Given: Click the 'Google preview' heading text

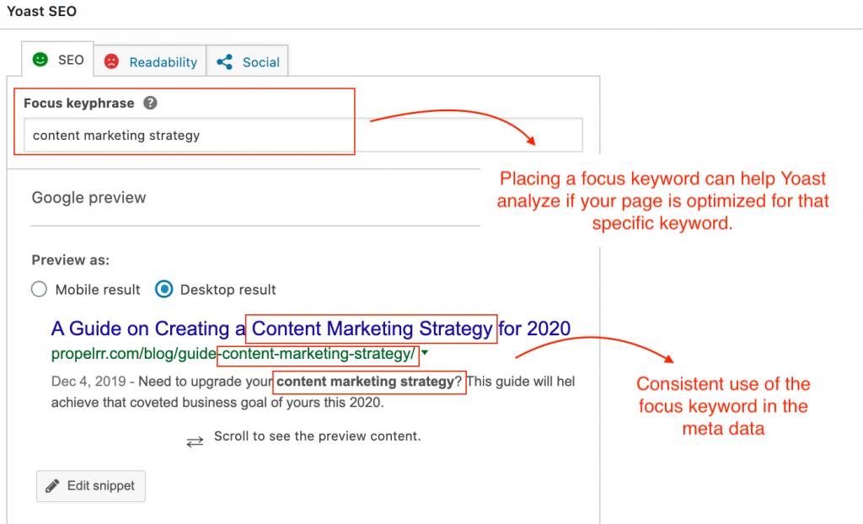Looking at the screenshot, I should tap(88, 198).
